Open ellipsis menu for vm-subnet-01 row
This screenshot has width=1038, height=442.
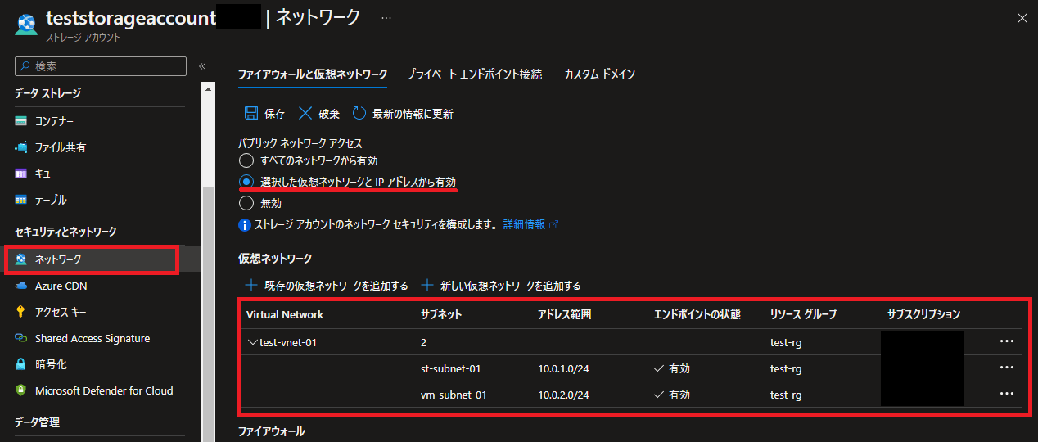1007,394
